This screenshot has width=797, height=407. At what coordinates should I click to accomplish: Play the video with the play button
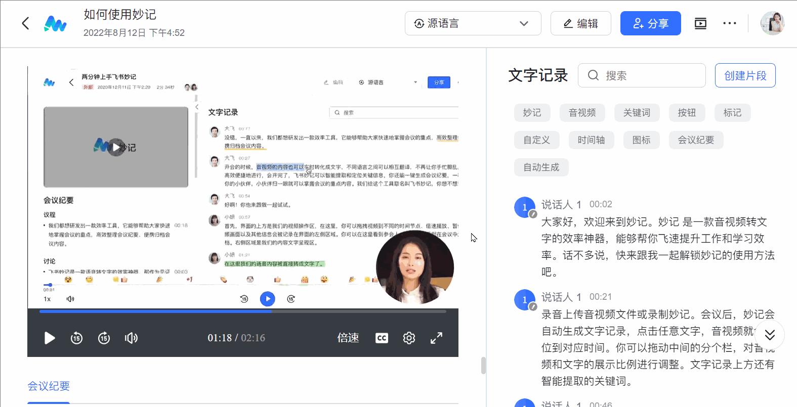(x=50, y=338)
